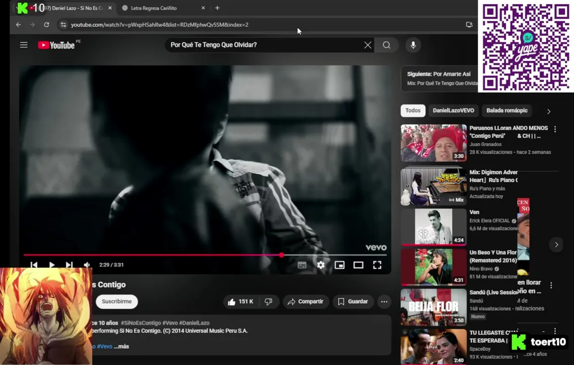Open site information icon in address bar
Viewport: 574px width, 365px height.
63,24
